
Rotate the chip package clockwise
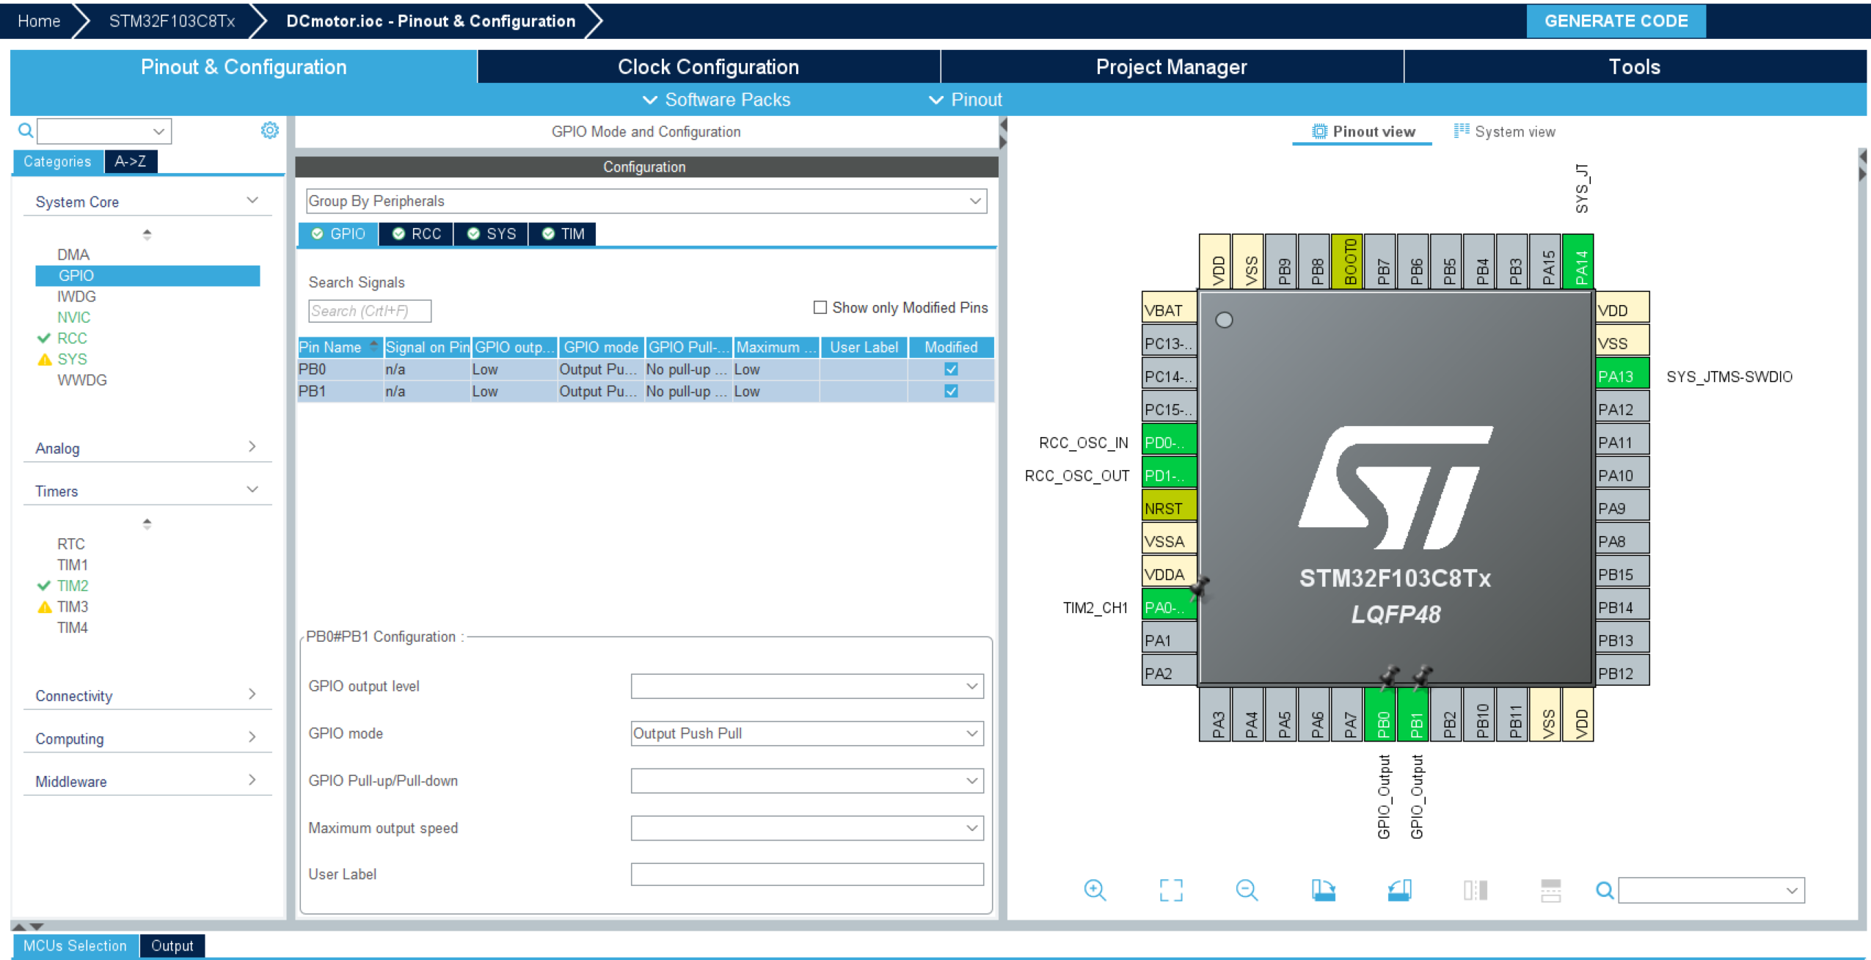tap(1324, 890)
